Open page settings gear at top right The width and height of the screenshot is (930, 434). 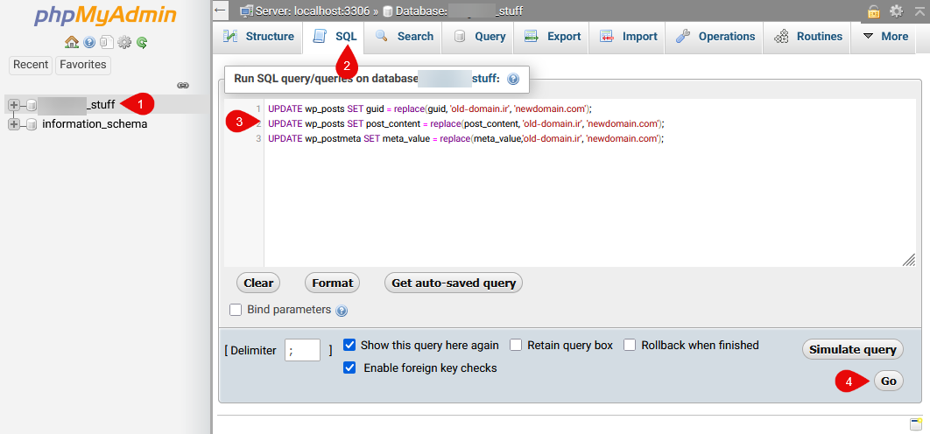pyautogui.click(x=896, y=10)
